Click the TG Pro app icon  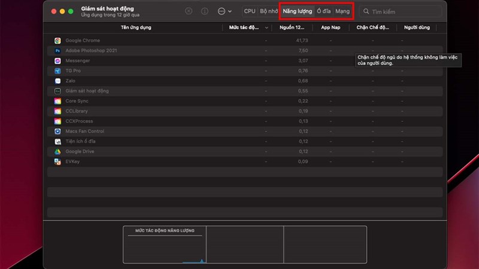coord(57,71)
